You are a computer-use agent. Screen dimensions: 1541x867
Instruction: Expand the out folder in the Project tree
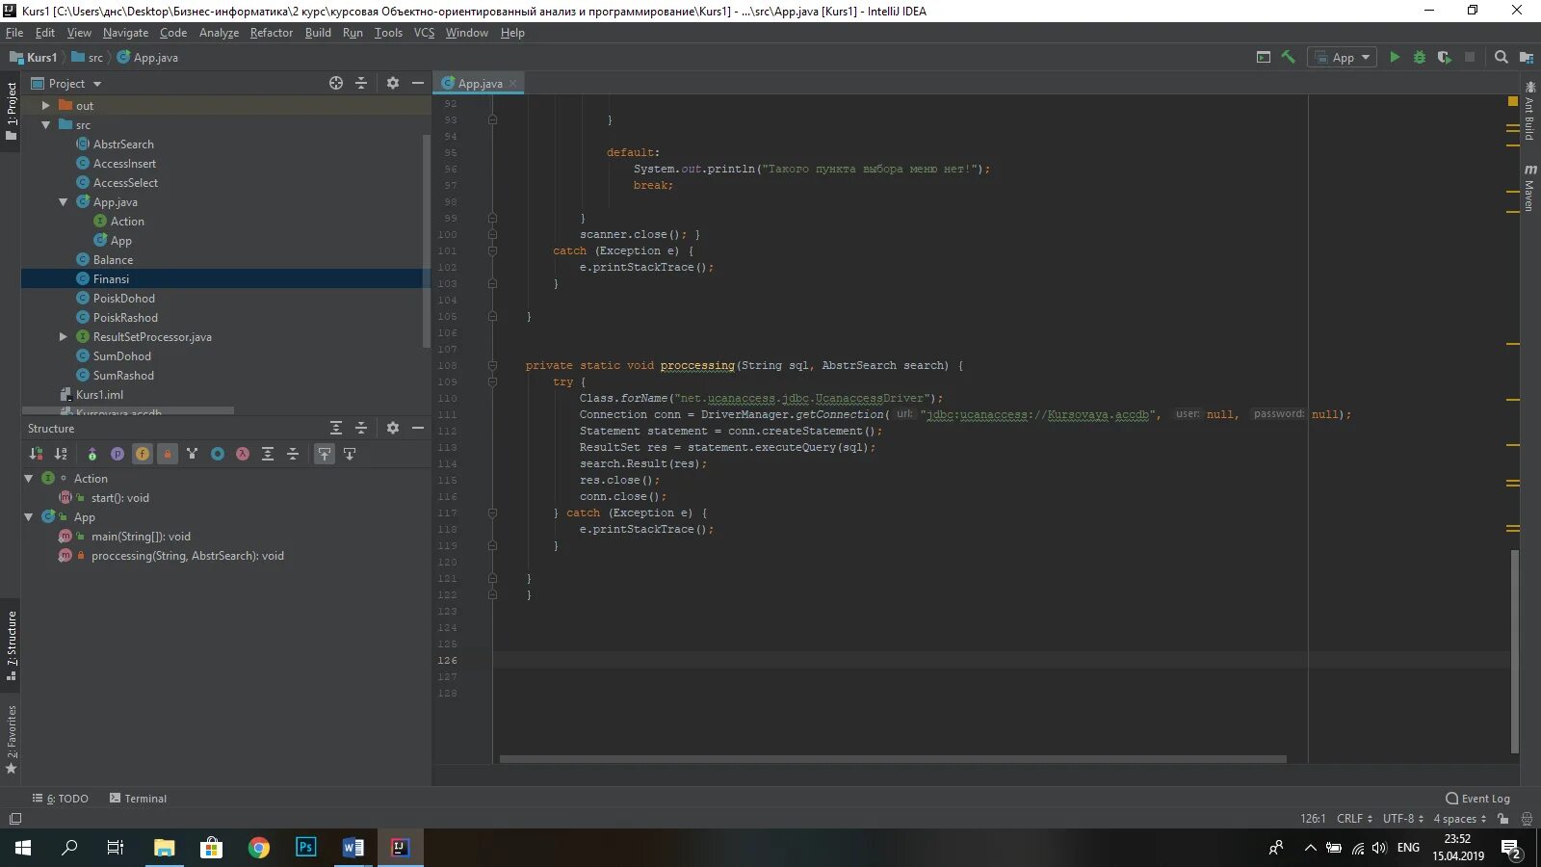[x=45, y=106]
